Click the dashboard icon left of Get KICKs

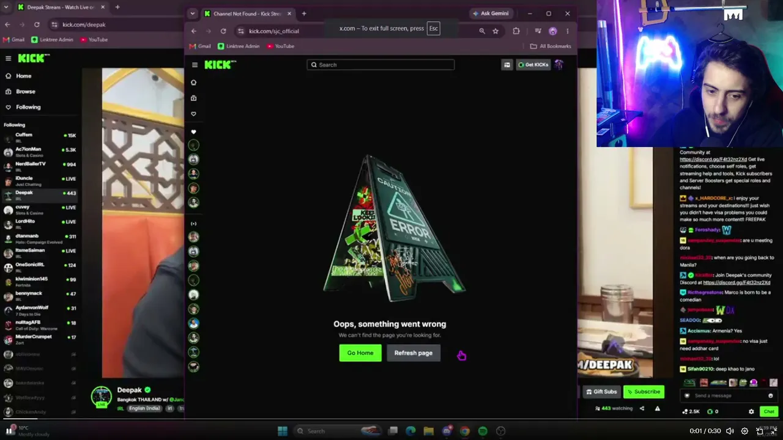507,65
